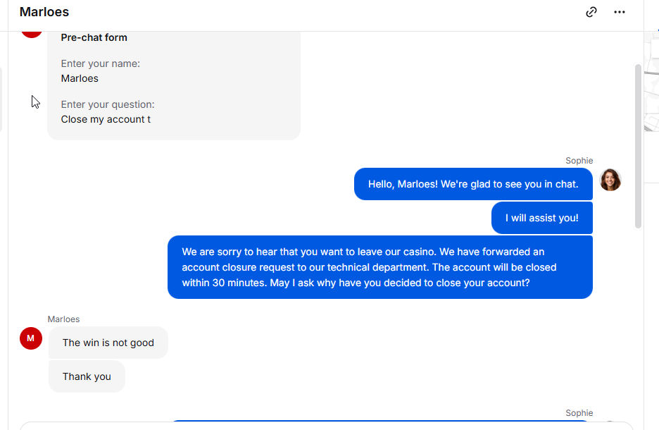
Task: Click the lower Sophie label near the bottom
Action: pyautogui.click(x=579, y=413)
